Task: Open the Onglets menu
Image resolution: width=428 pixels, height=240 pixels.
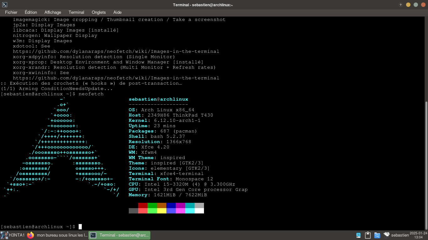Action: 99,12
